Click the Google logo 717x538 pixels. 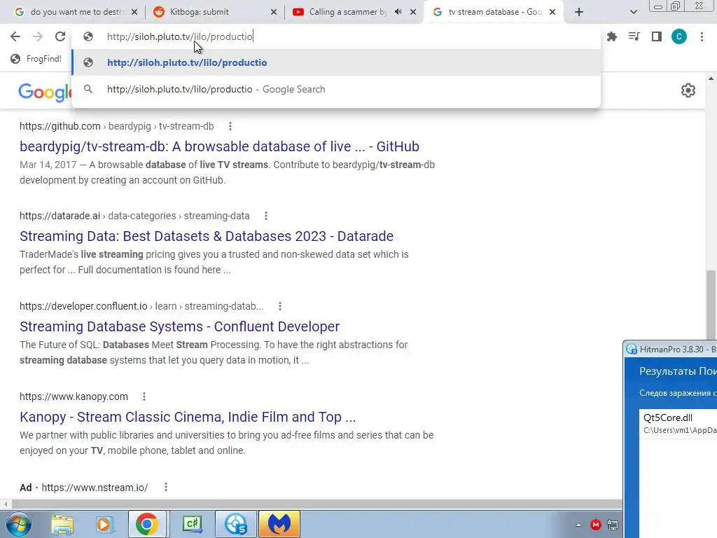pos(45,92)
